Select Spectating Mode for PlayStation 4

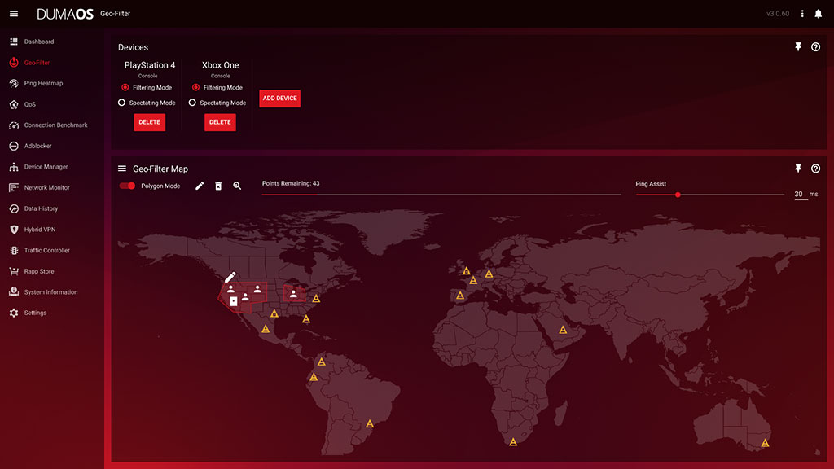click(122, 103)
